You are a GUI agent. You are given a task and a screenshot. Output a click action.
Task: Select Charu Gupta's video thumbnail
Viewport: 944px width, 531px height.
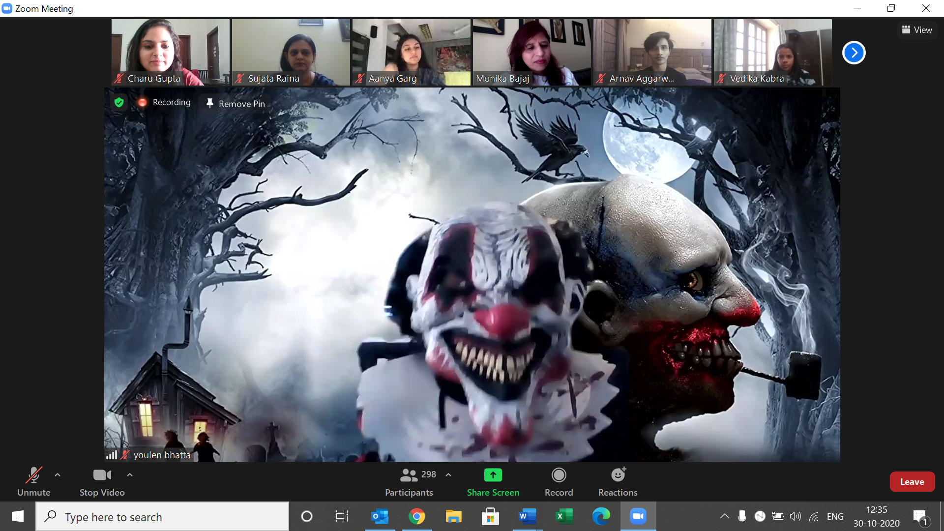pyautogui.click(x=170, y=52)
